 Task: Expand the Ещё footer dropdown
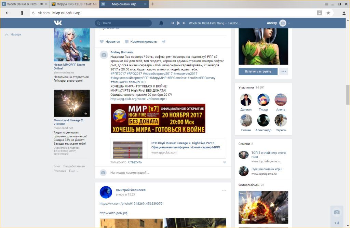[x=73, y=171]
